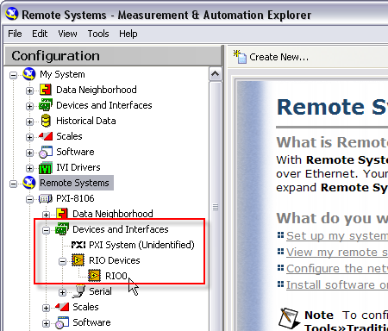Viewport: 388px width, 331px height.
Task: Collapse the My System node
Action: [x=13, y=75]
